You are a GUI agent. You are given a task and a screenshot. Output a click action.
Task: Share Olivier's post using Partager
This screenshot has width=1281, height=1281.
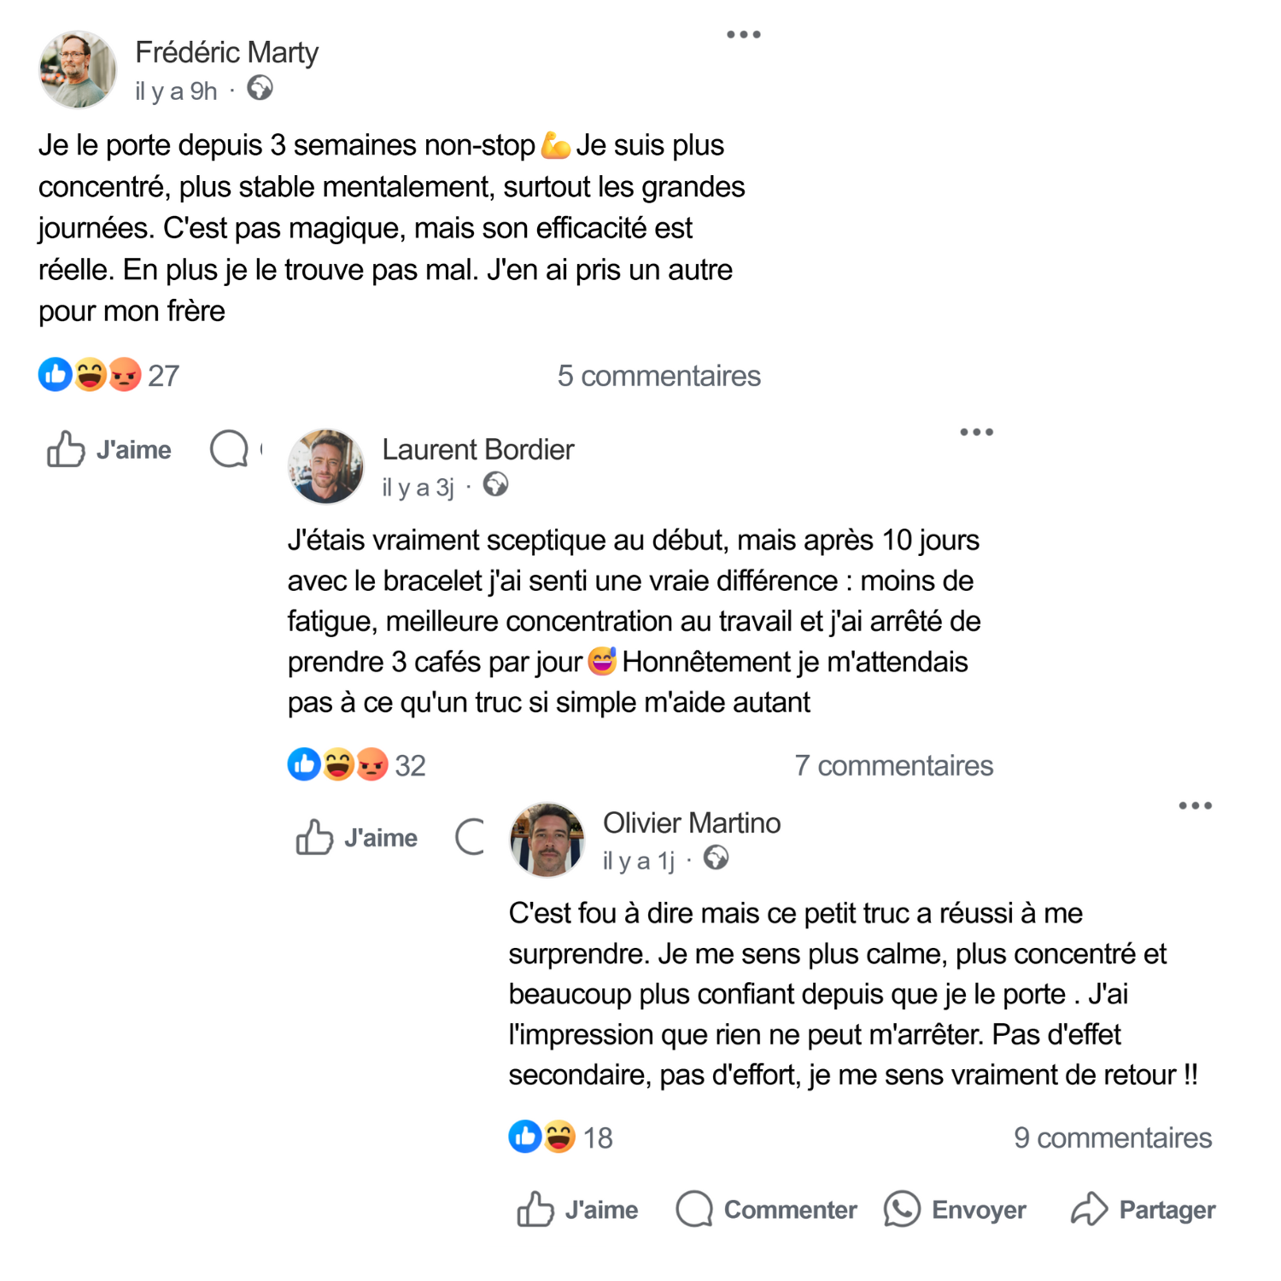click(1144, 1209)
